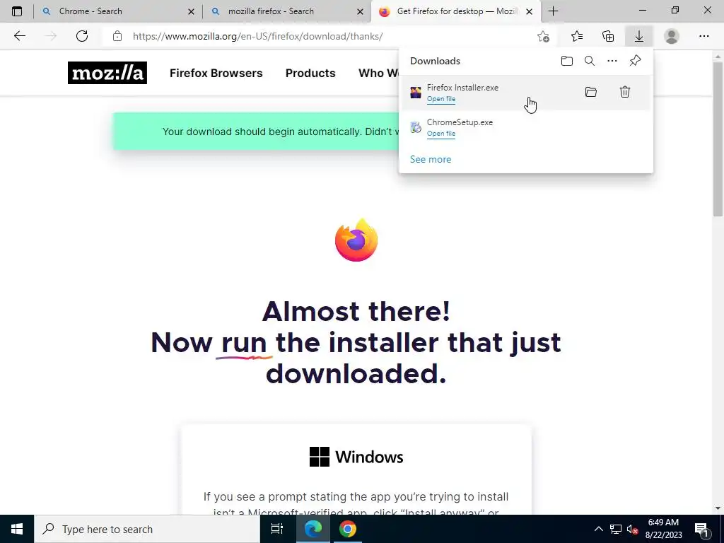Go back to the previous page
The image size is (724, 543).
[19, 36]
